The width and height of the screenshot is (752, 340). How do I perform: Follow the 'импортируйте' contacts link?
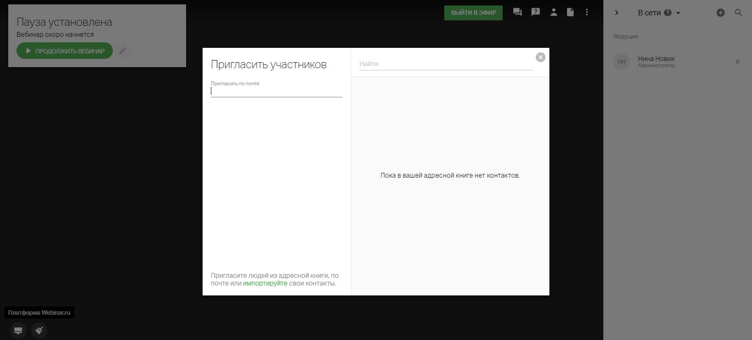click(265, 283)
